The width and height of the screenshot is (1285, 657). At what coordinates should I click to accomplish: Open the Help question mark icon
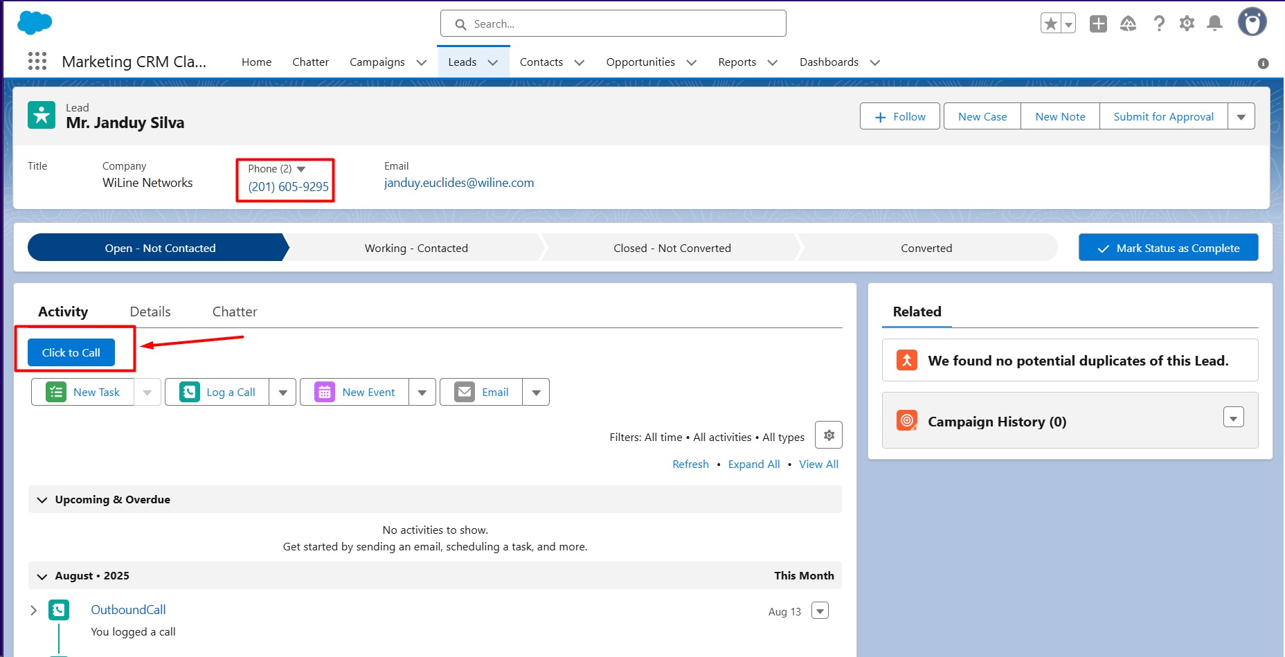pyautogui.click(x=1158, y=24)
